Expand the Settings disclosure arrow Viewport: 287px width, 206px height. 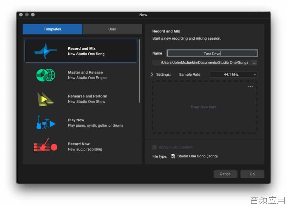pos(152,75)
